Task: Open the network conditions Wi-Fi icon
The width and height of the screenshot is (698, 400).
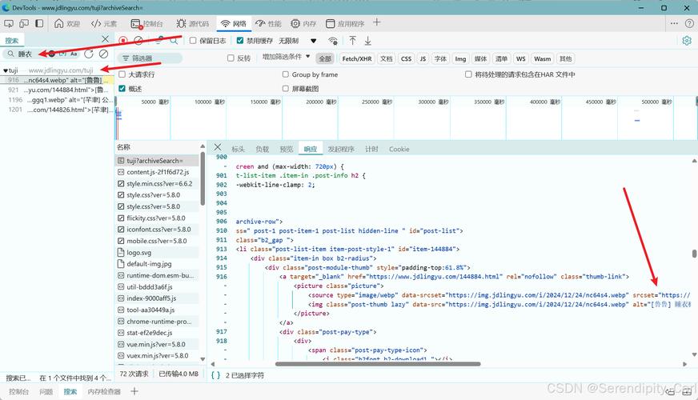Action: coord(332,40)
